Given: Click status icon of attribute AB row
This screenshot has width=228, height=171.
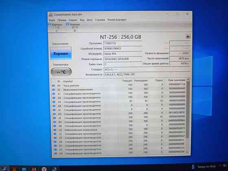Looking at the screenshot, I should click(x=54, y=106).
